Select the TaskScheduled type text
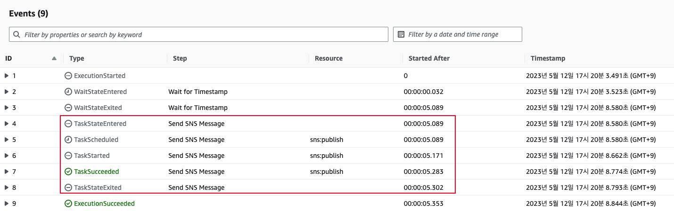674x211 pixels. coord(96,140)
